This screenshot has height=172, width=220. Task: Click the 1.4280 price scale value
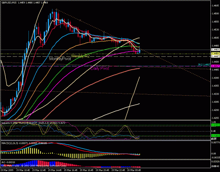216,110
